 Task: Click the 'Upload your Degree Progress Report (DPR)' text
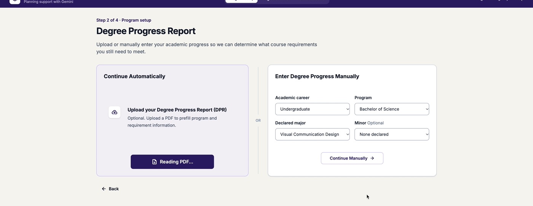click(177, 109)
